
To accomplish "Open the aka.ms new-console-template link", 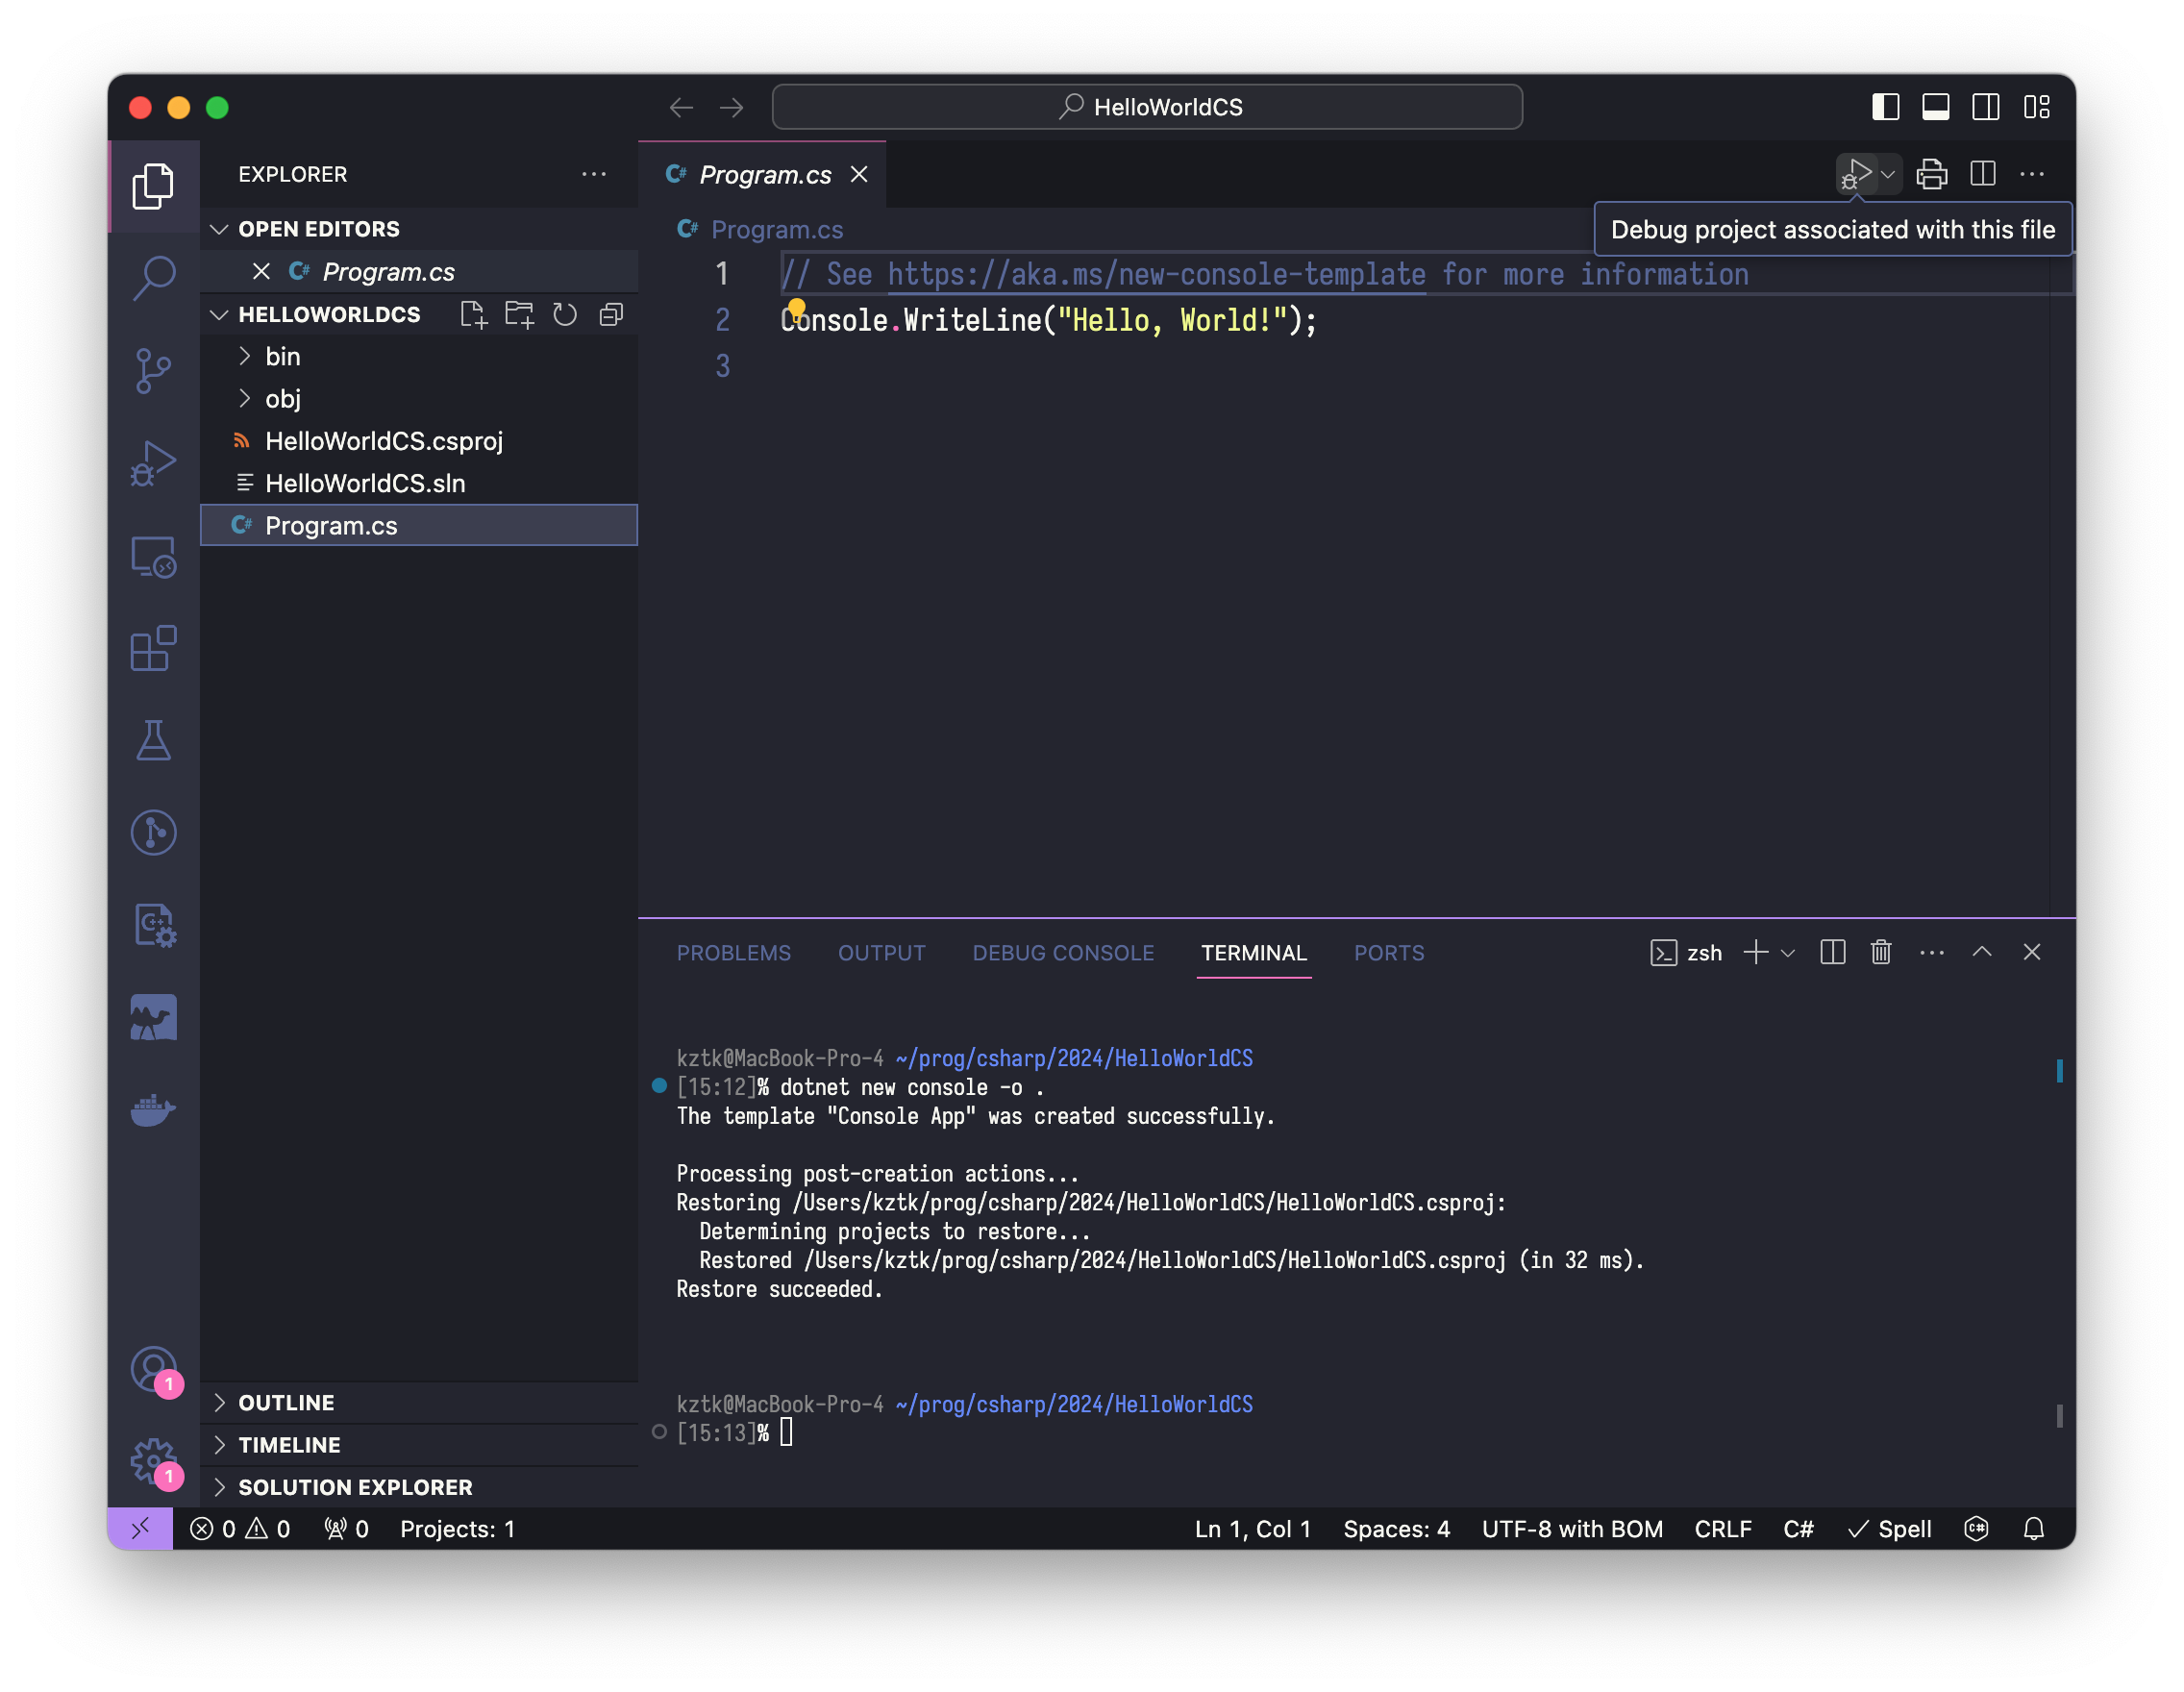I will point(1156,274).
